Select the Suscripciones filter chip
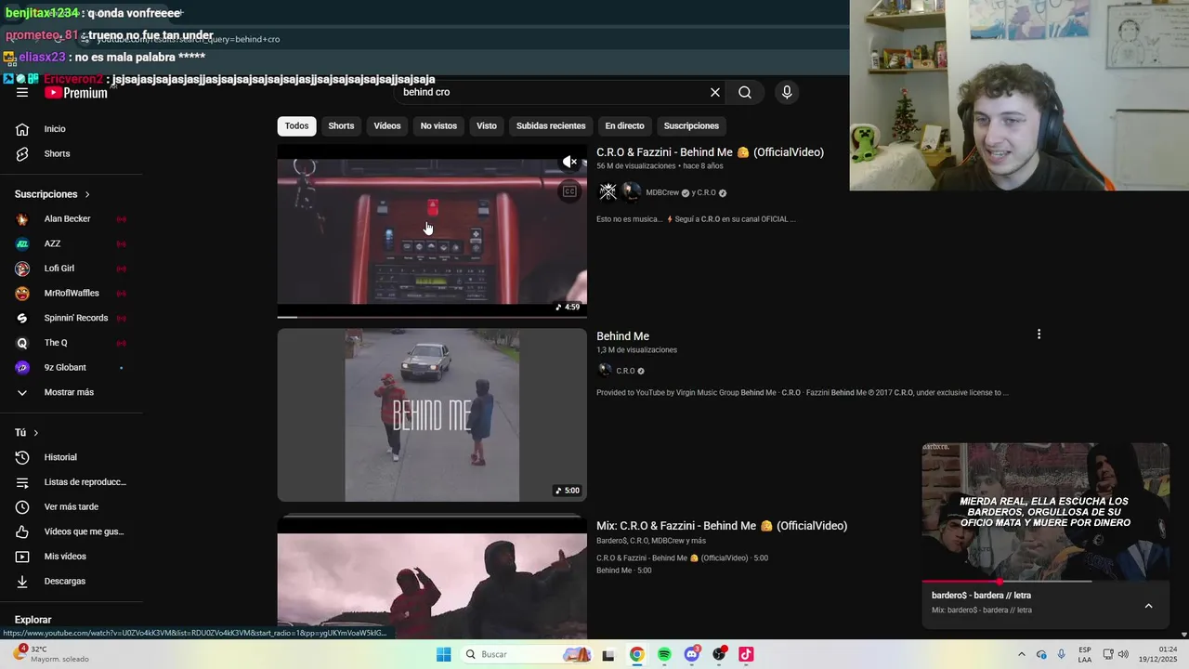This screenshot has width=1189, height=669. point(691,125)
